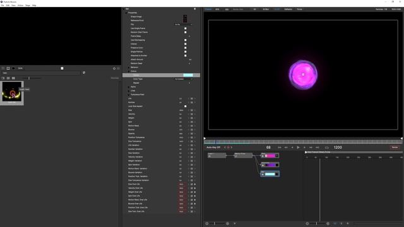Open the Flip dropdown
This screenshot has width=404, height=227.
(x=183, y=25)
